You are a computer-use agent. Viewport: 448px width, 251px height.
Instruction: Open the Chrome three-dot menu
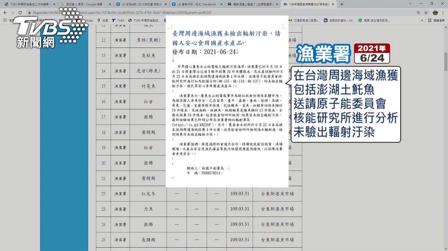coord(443,13)
